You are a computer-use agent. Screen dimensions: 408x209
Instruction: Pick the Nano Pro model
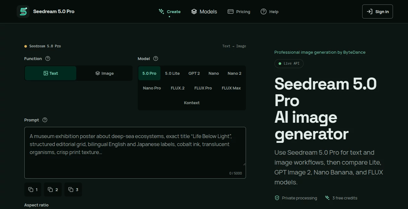152,88
